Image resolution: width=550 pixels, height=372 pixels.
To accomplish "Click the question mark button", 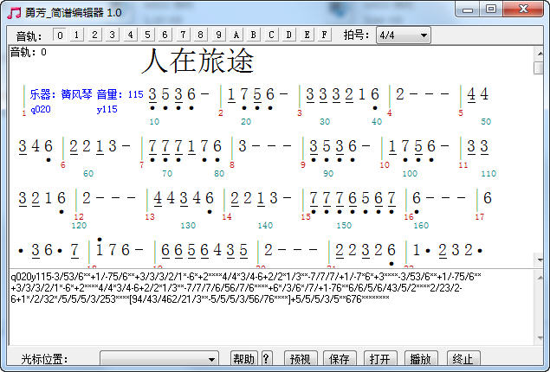I will coord(266,358).
